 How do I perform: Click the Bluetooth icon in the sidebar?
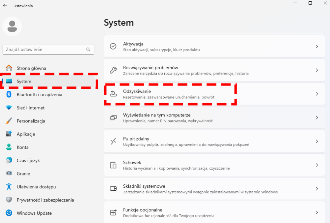point(9,94)
